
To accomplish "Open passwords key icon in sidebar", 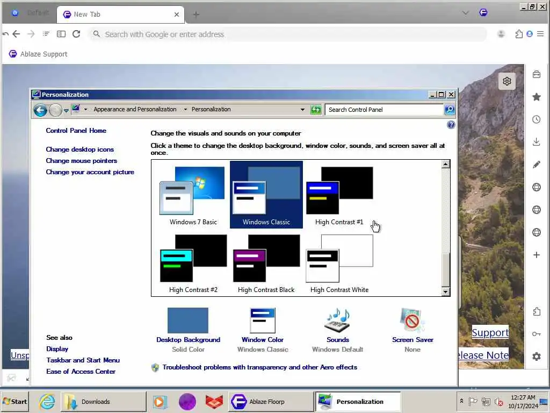I will pos(537,334).
